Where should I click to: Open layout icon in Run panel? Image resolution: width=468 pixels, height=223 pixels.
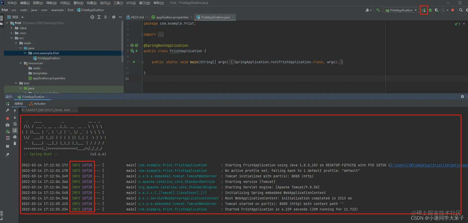point(8,147)
